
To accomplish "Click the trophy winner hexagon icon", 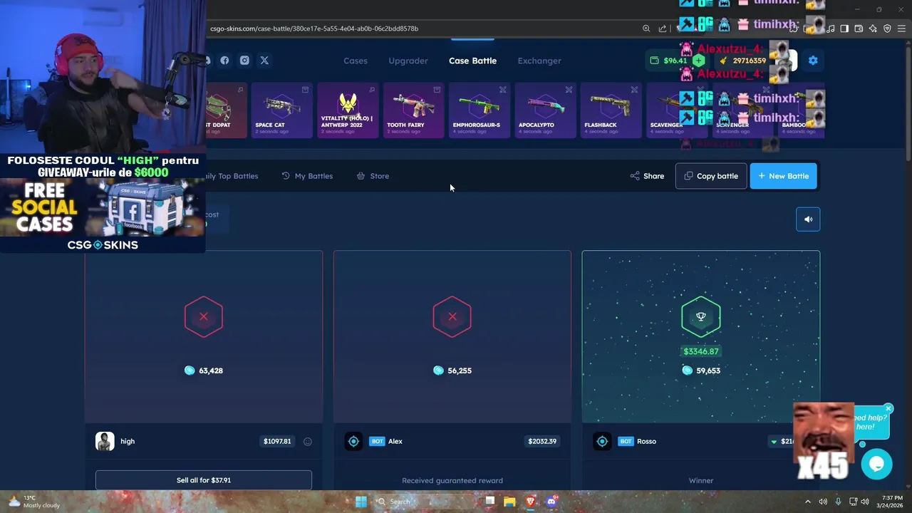I will (x=701, y=316).
